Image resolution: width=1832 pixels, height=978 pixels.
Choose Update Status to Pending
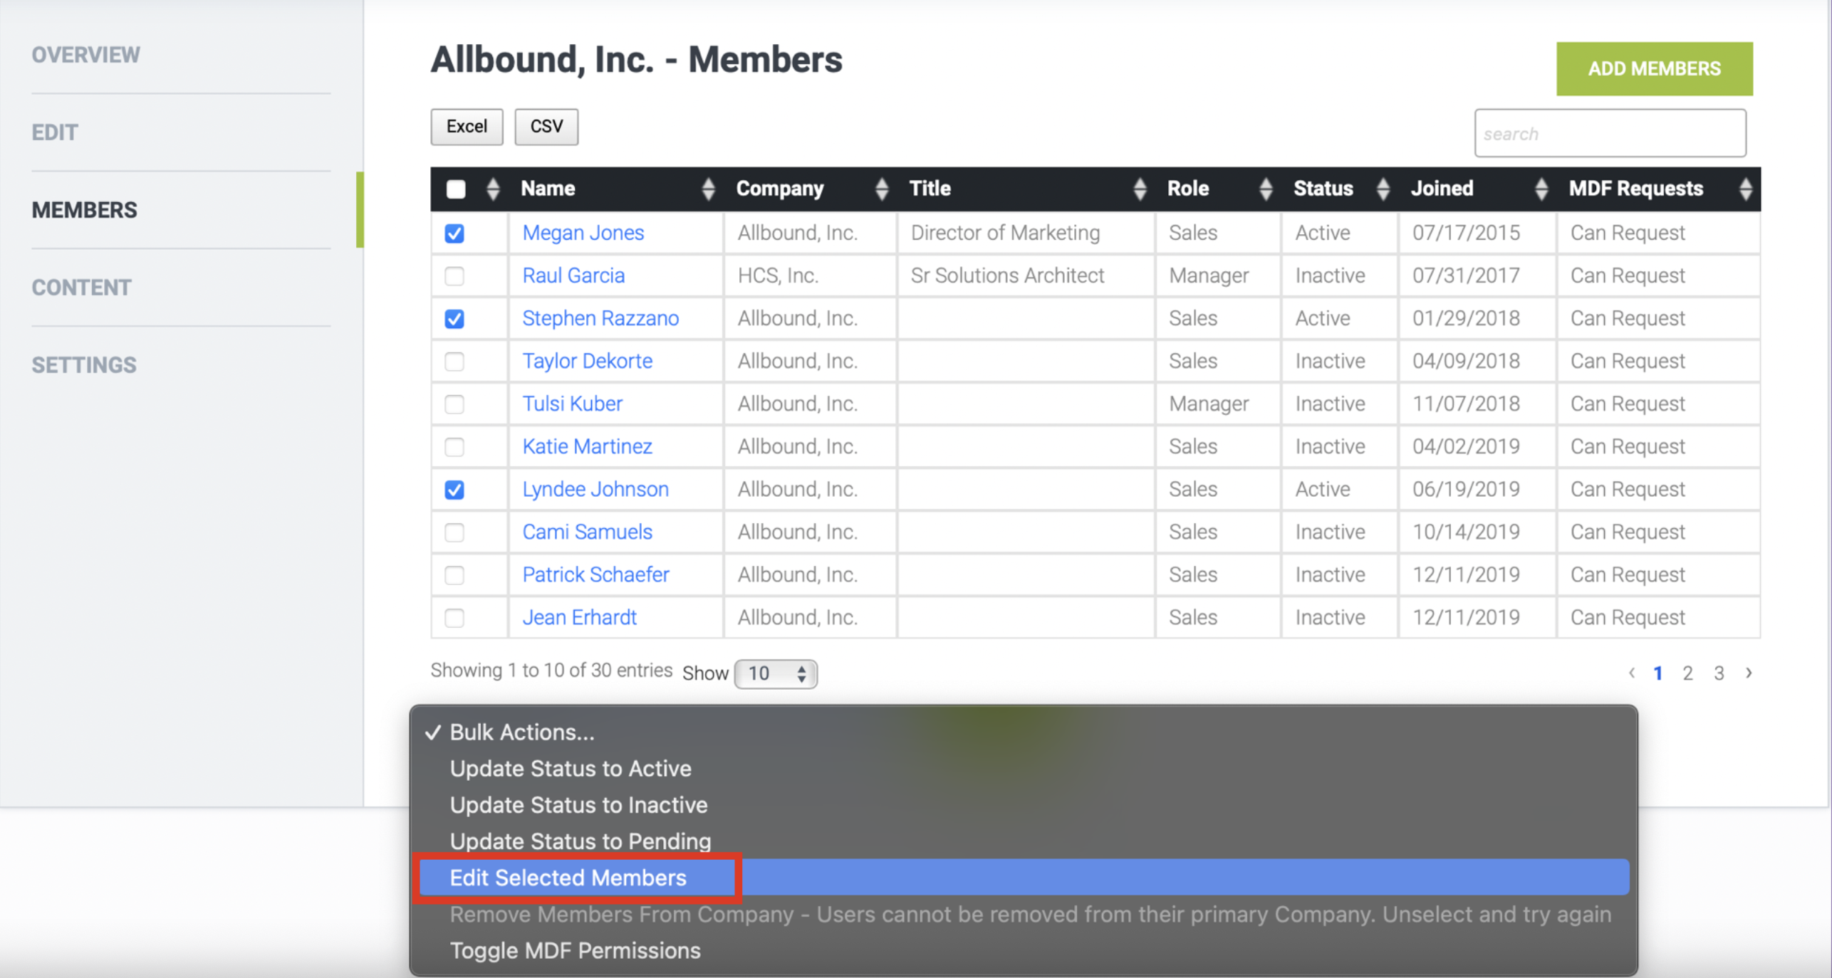point(1024,841)
